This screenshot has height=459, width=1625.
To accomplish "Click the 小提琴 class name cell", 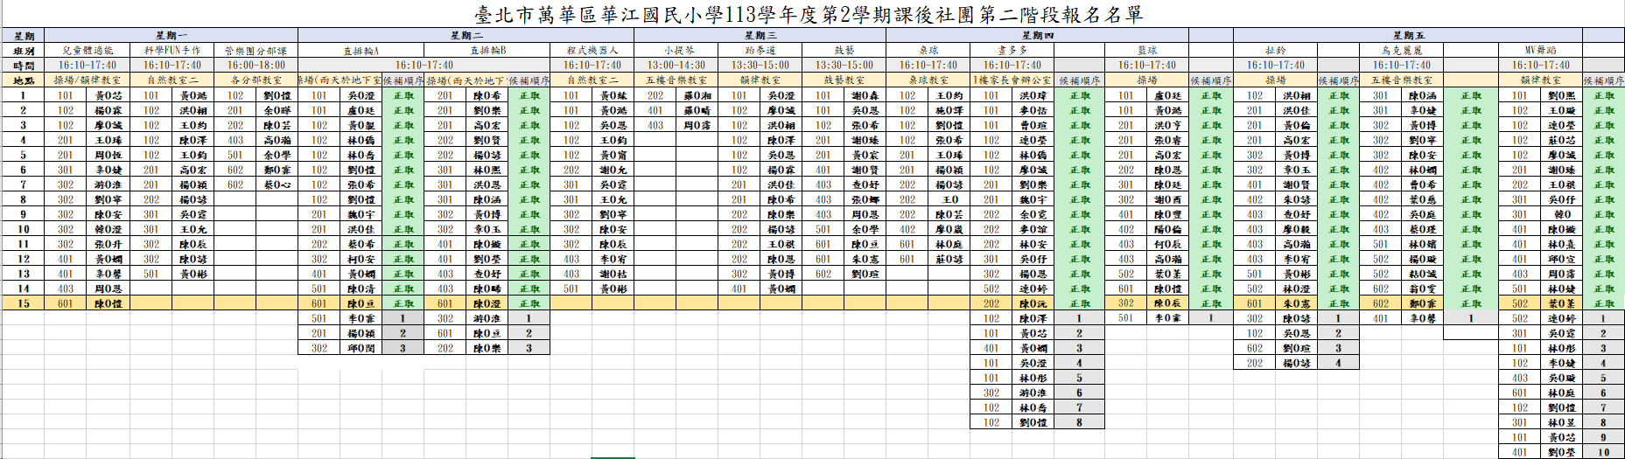I will click(676, 51).
